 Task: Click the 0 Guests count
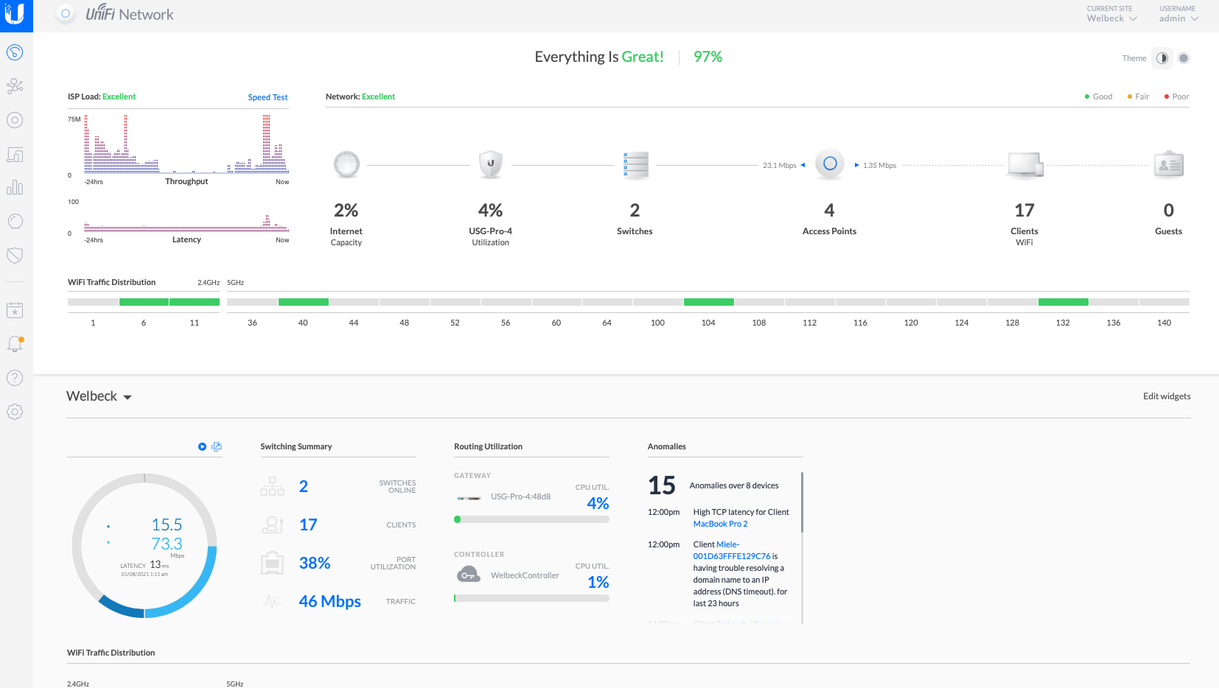coord(1168,211)
